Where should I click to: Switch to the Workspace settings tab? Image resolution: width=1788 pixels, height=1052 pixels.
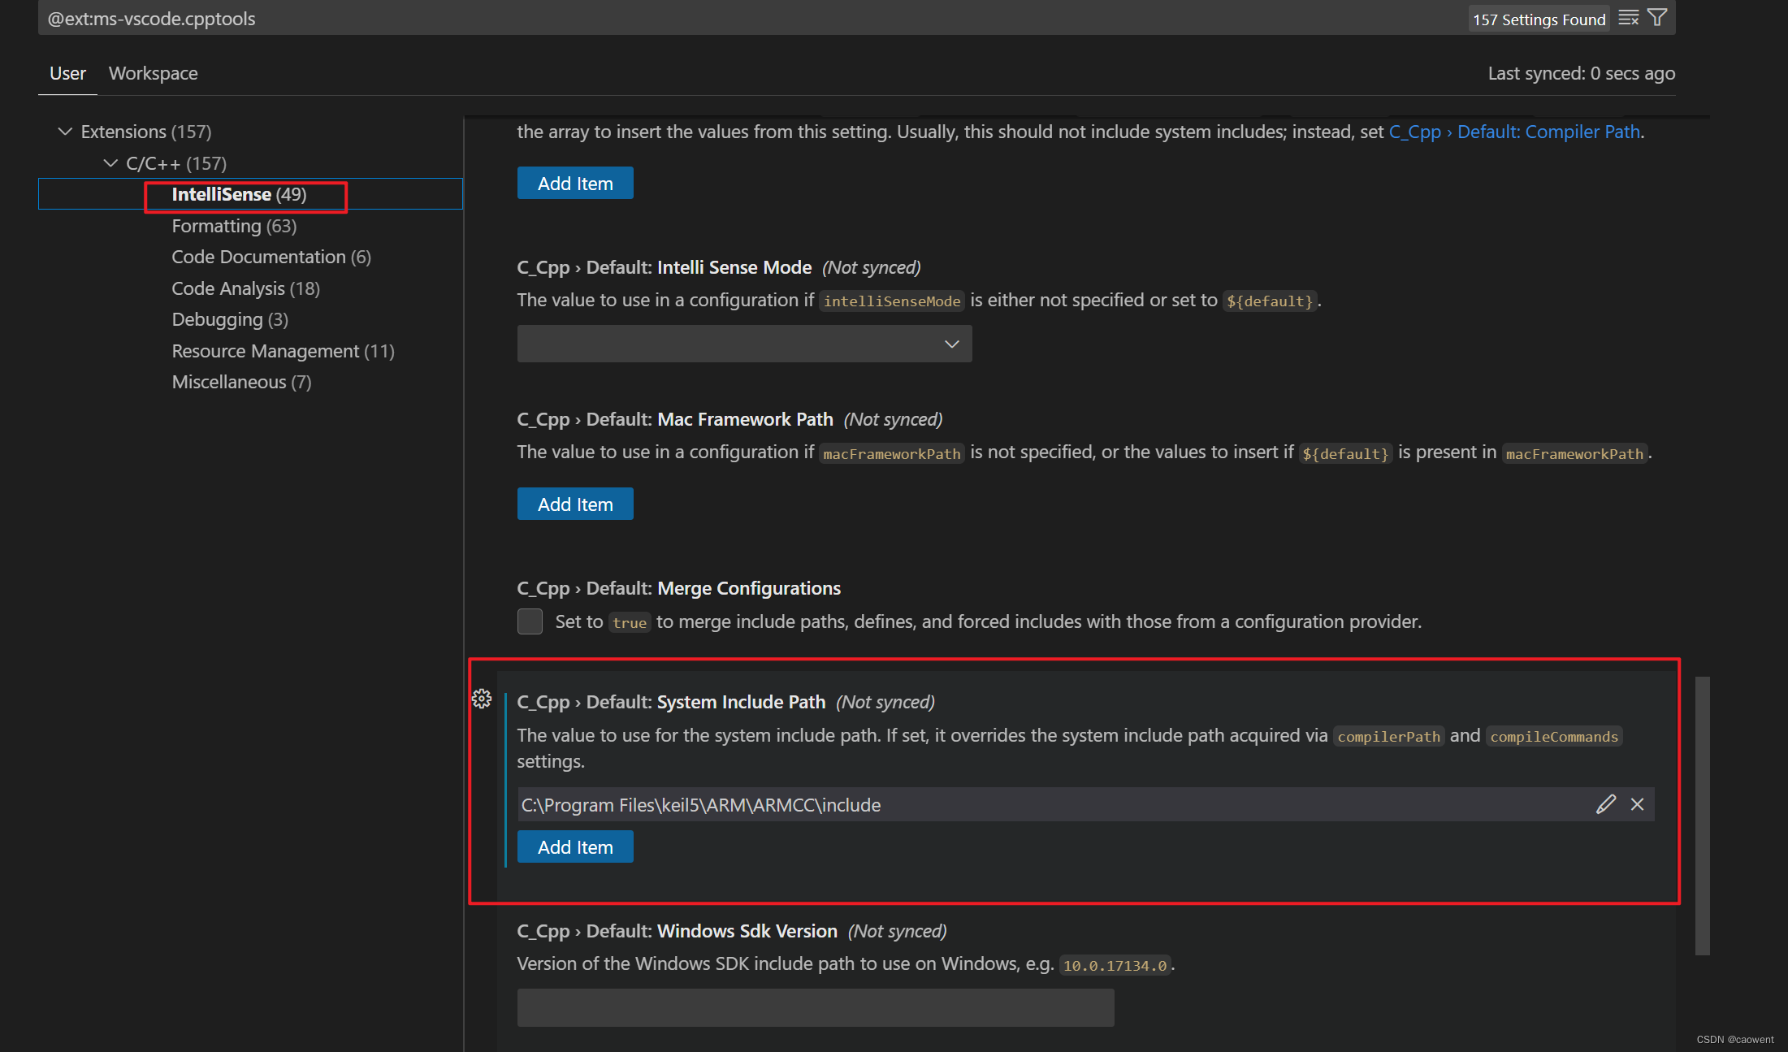click(153, 73)
